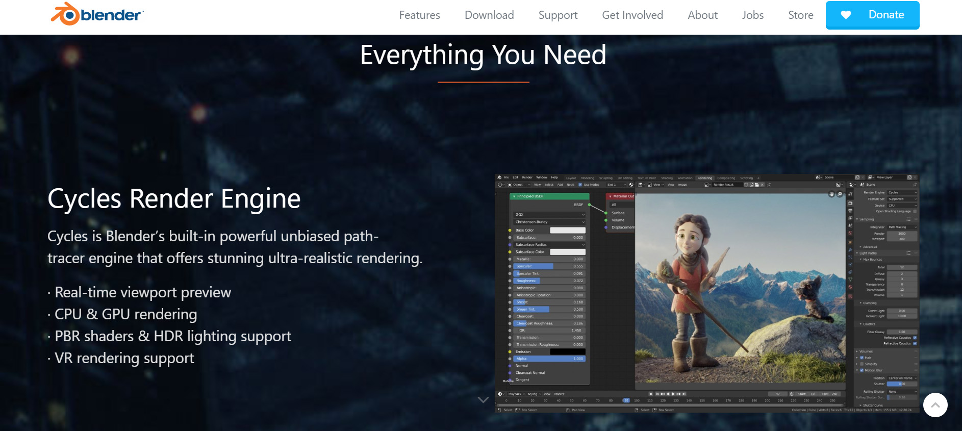Image resolution: width=962 pixels, height=431 pixels.
Task: Toggle the Hair checkbox in render properties
Action: coord(862,358)
